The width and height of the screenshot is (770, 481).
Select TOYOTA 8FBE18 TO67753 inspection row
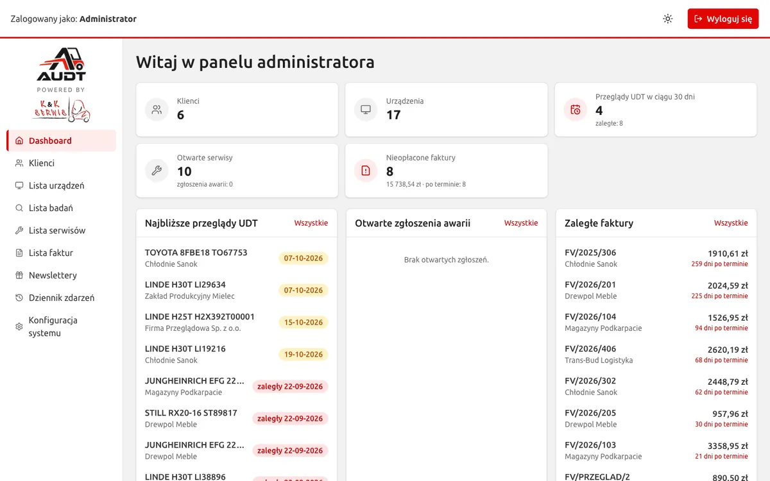click(236, 258)
